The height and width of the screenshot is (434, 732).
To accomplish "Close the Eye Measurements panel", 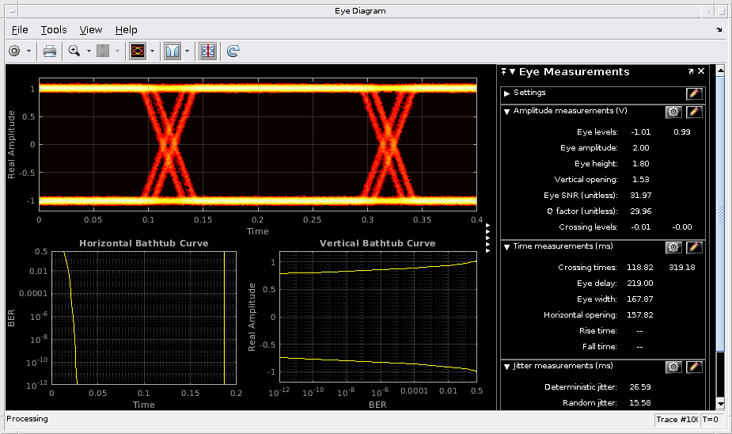I will pyautogui.click(x=701, y=71).
